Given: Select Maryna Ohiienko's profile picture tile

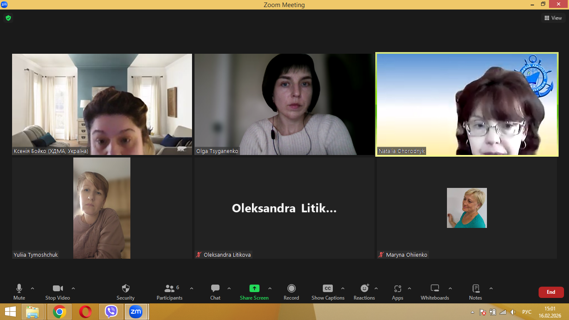Looking at the screenshot, I should [x=467, y=208].
